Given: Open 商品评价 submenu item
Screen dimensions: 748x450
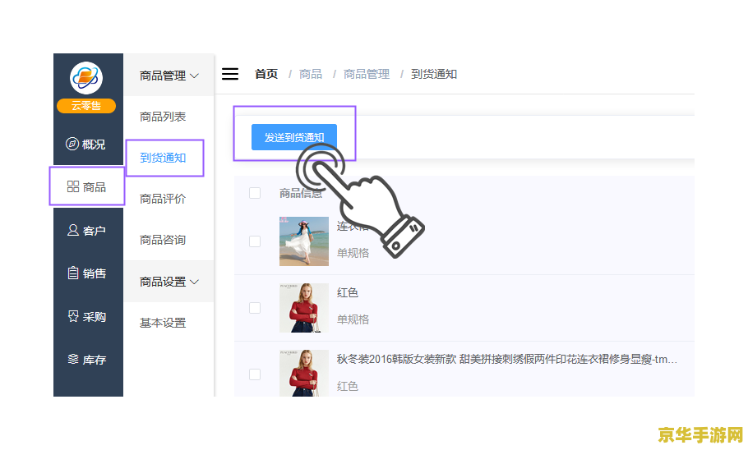Looking at the screenshot, I should (163, 199).
